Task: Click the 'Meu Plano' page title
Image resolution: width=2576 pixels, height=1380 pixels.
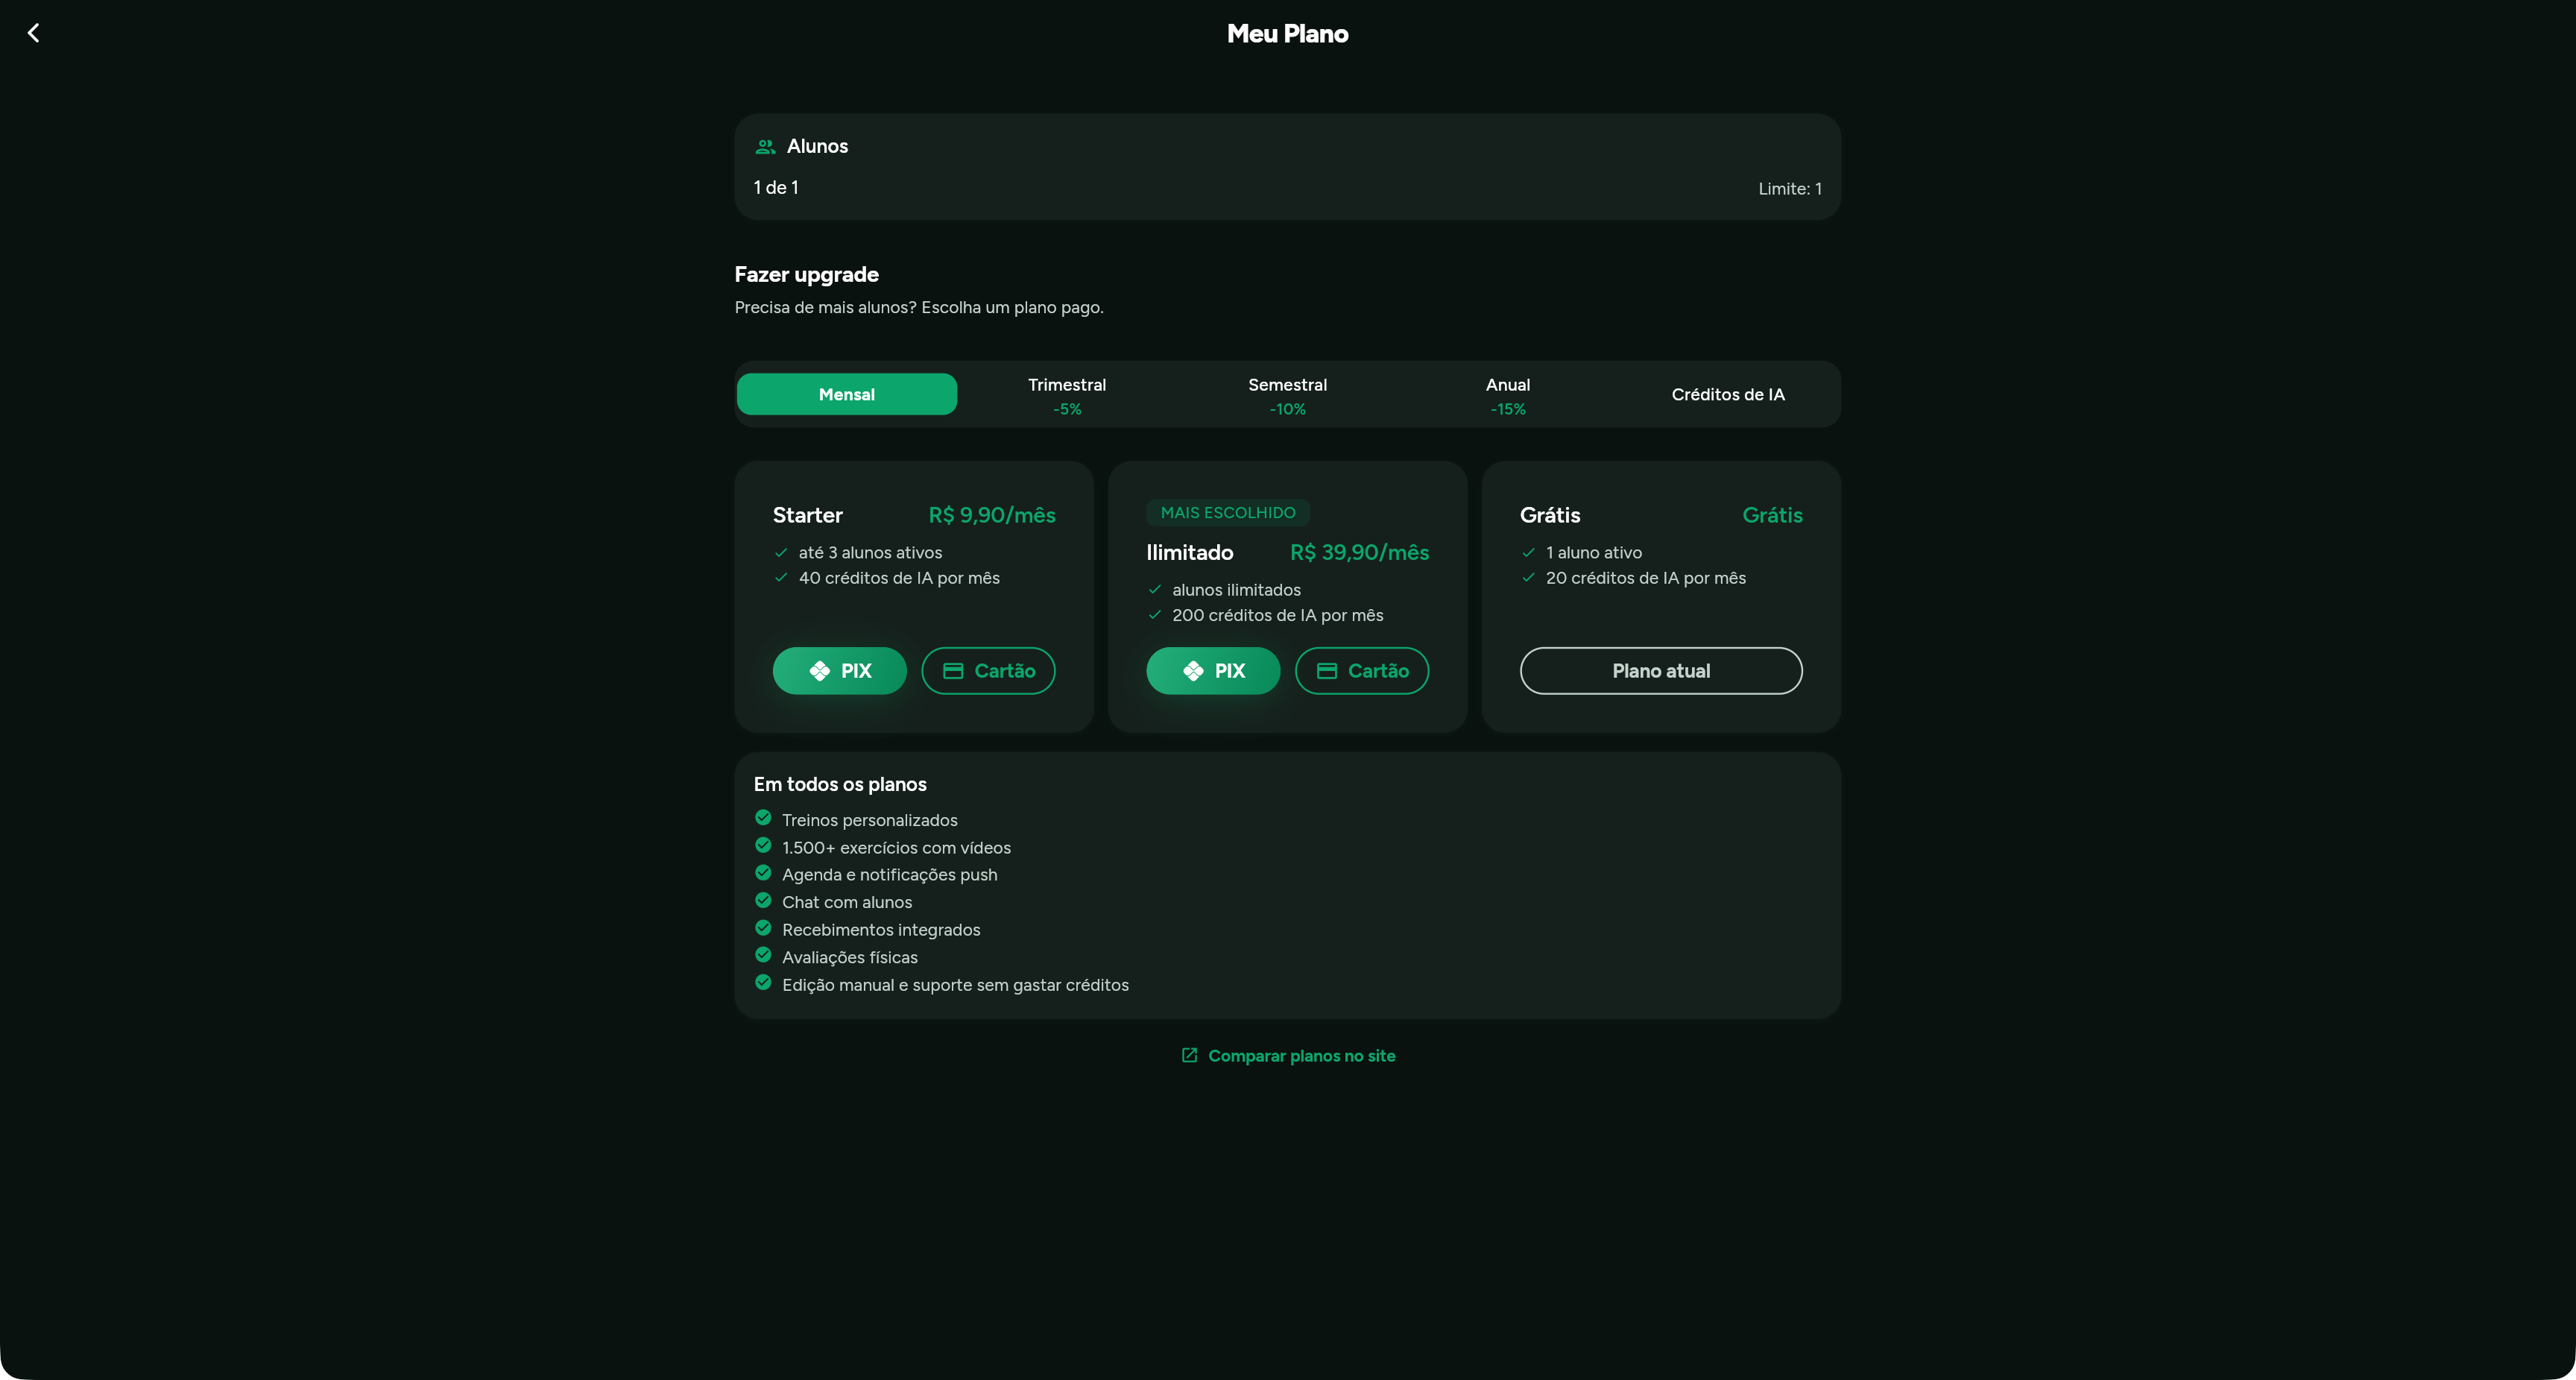Action: (1287, 33)
